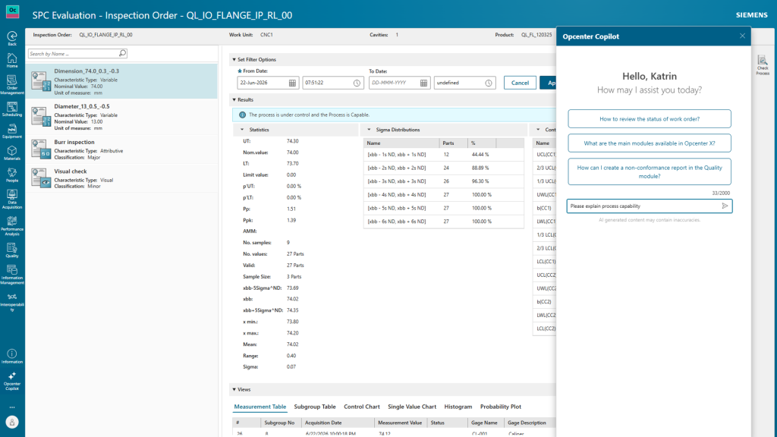This screenshot has width=777, height=437.
Task: Ask how to review work order status
Action: pyautogui.click(x=650, y=119)
